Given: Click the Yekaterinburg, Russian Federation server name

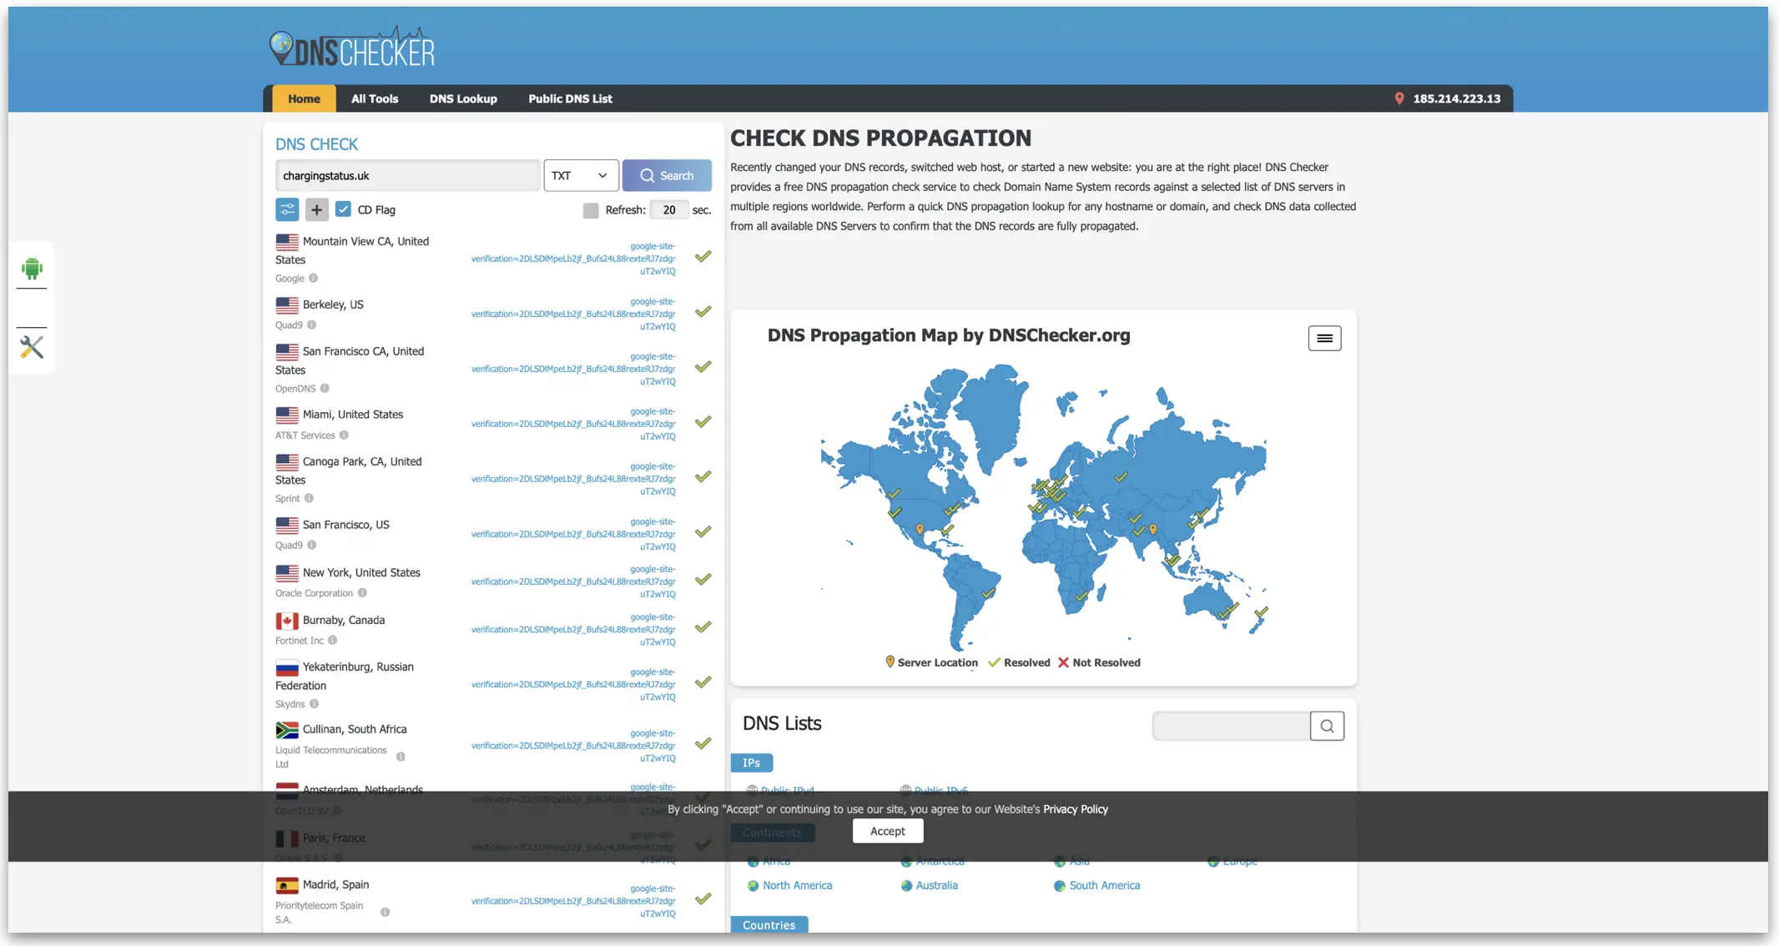Looking at the screenshot, I should (x=345, y=676).
